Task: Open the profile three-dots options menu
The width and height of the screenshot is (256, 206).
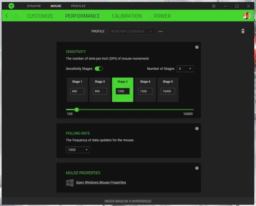Action: [161, 31]
